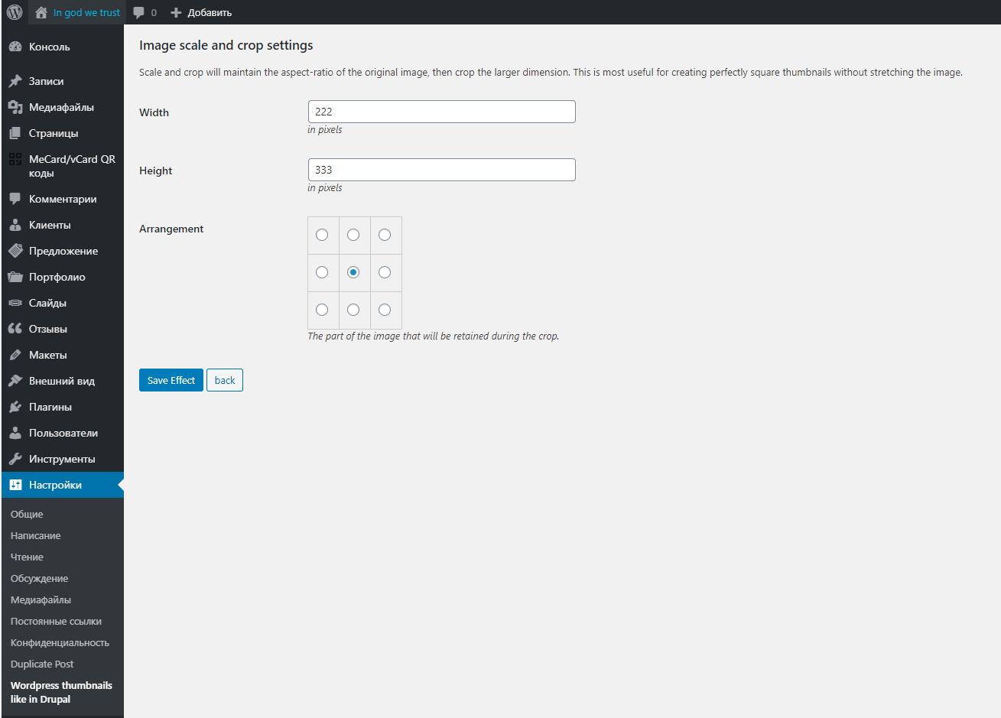This screenshot has height=718, width=1001.
Task: Go to Постоянные ссылки submenu item
Action: 56,621
